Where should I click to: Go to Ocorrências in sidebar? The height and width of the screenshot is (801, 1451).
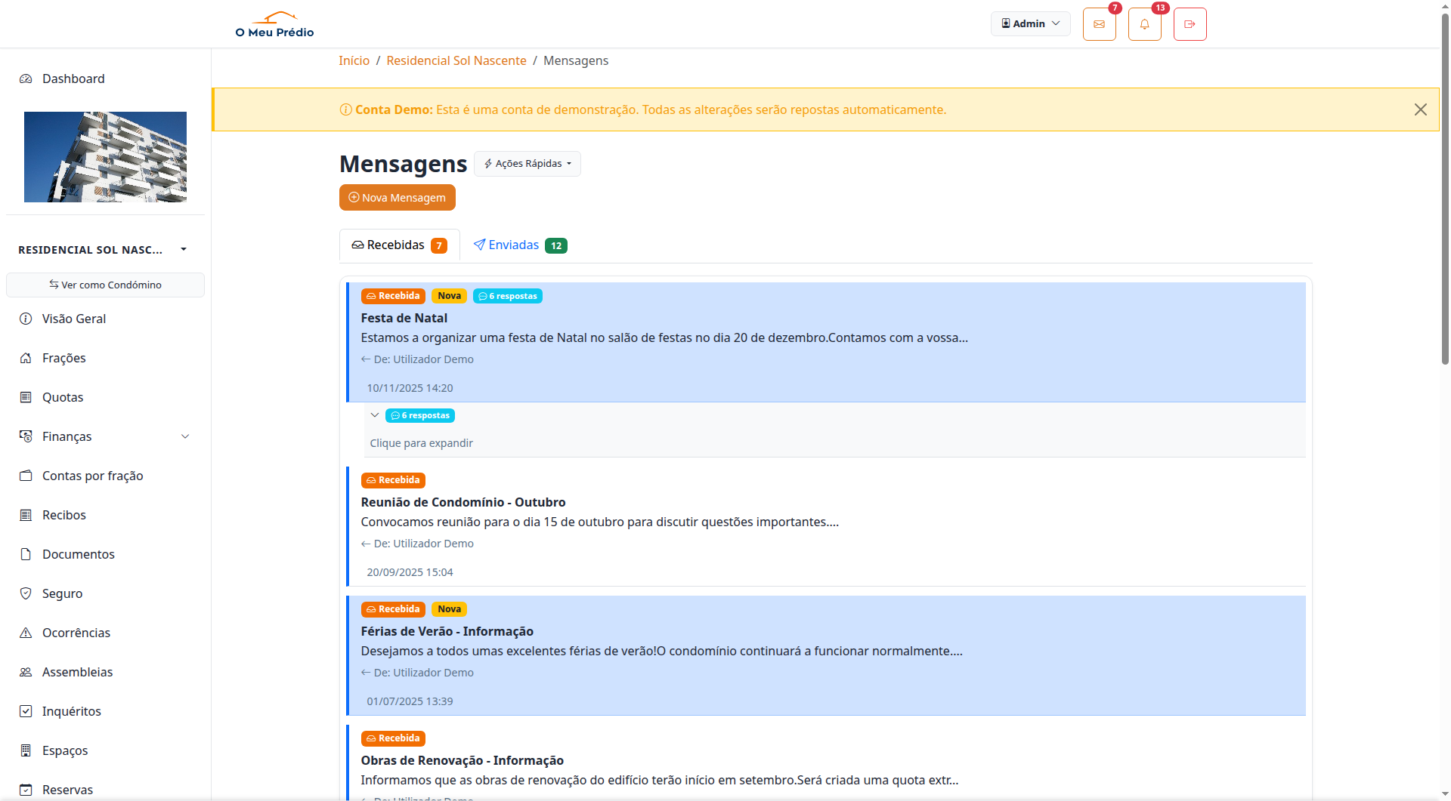(x=76, y=633)
